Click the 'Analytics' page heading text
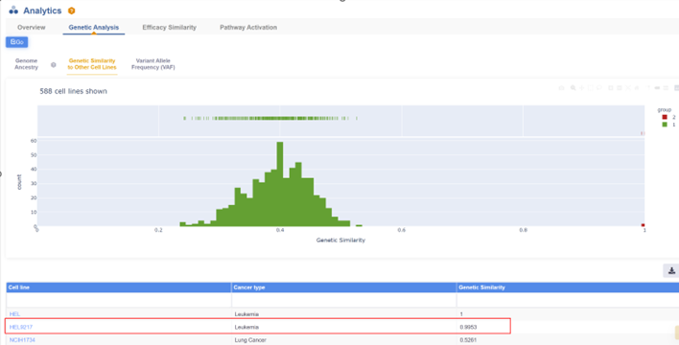 (x=42, y=11)
